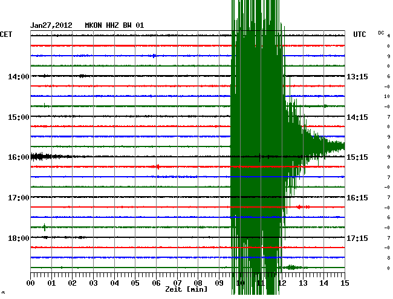393x299 pixels.
Task: Select the 15 minute axis tick label
Action: point(345,283)
